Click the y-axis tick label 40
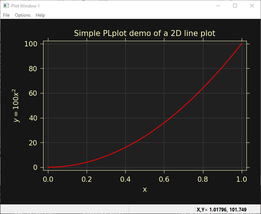The height and width of the screenshot is (214, 261). [x=33, y=118]
